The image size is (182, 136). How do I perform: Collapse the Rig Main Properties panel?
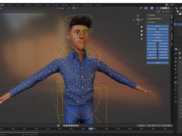(x=158, y=19)
